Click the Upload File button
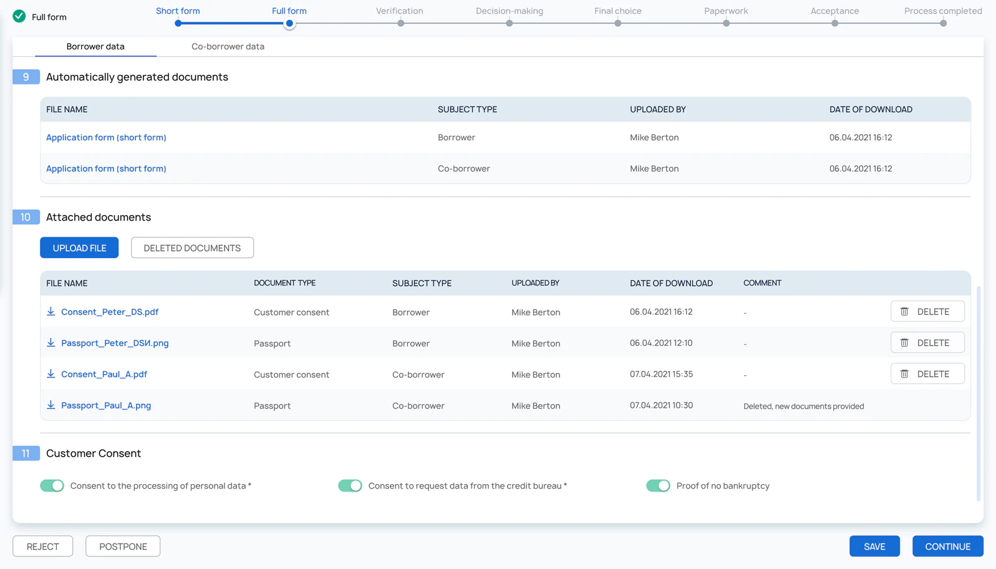Viewport: 996px width, 569px height. pyautogui.click(x=79, y=247)
